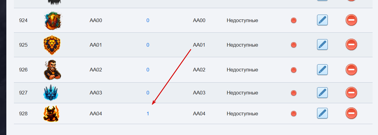Open the blue '0' count link for AA00

pyautogui.click(x=148, y=21)
